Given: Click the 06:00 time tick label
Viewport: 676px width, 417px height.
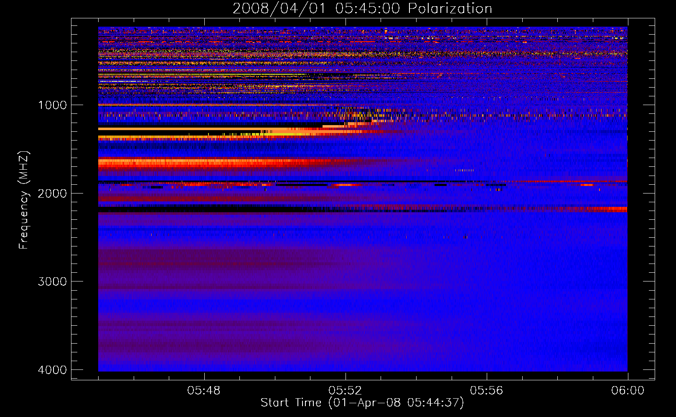Looking at the screenshot, I should click(x=628, y=391).
